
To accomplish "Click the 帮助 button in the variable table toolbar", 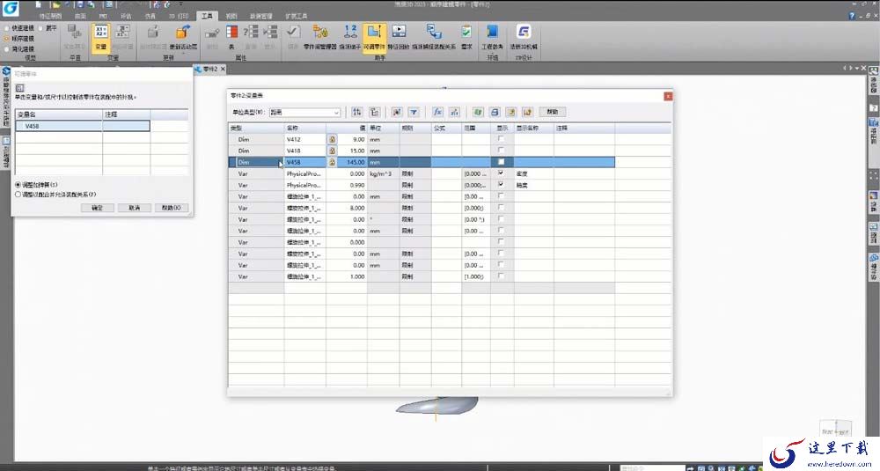I will click(x=553, y=113).
